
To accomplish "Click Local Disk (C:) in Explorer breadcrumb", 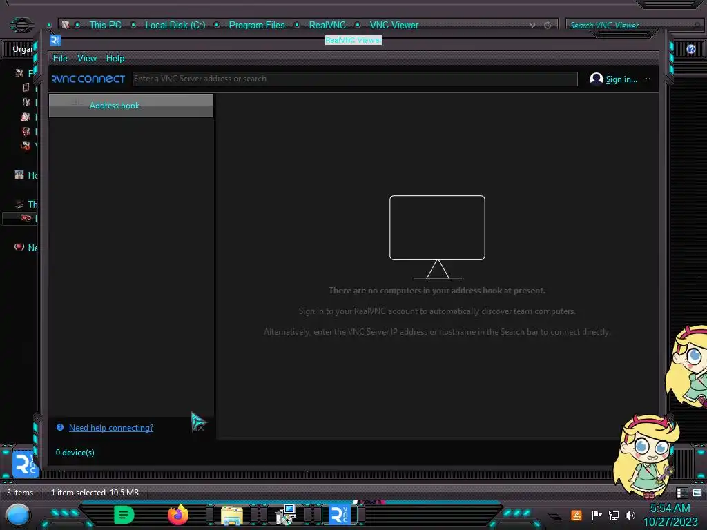I will [x=175, y=26].
